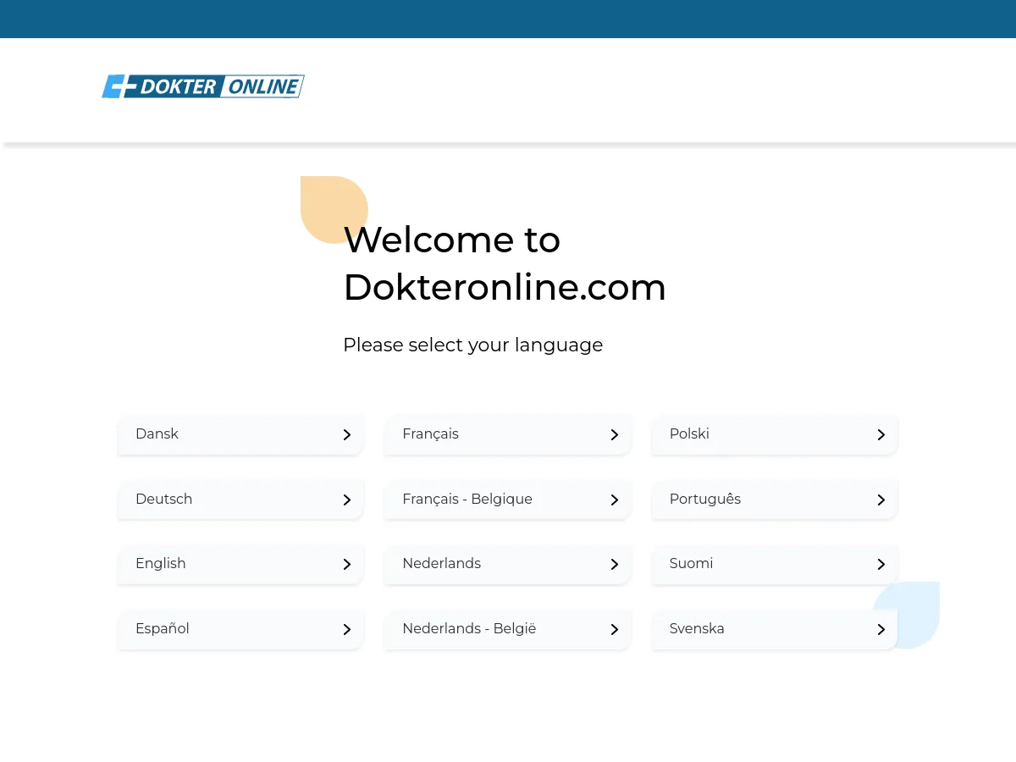The height and width of the screenshot is (762, 1016).
Task: Choose Nederlands - België as language
Action: pos(507,629)
